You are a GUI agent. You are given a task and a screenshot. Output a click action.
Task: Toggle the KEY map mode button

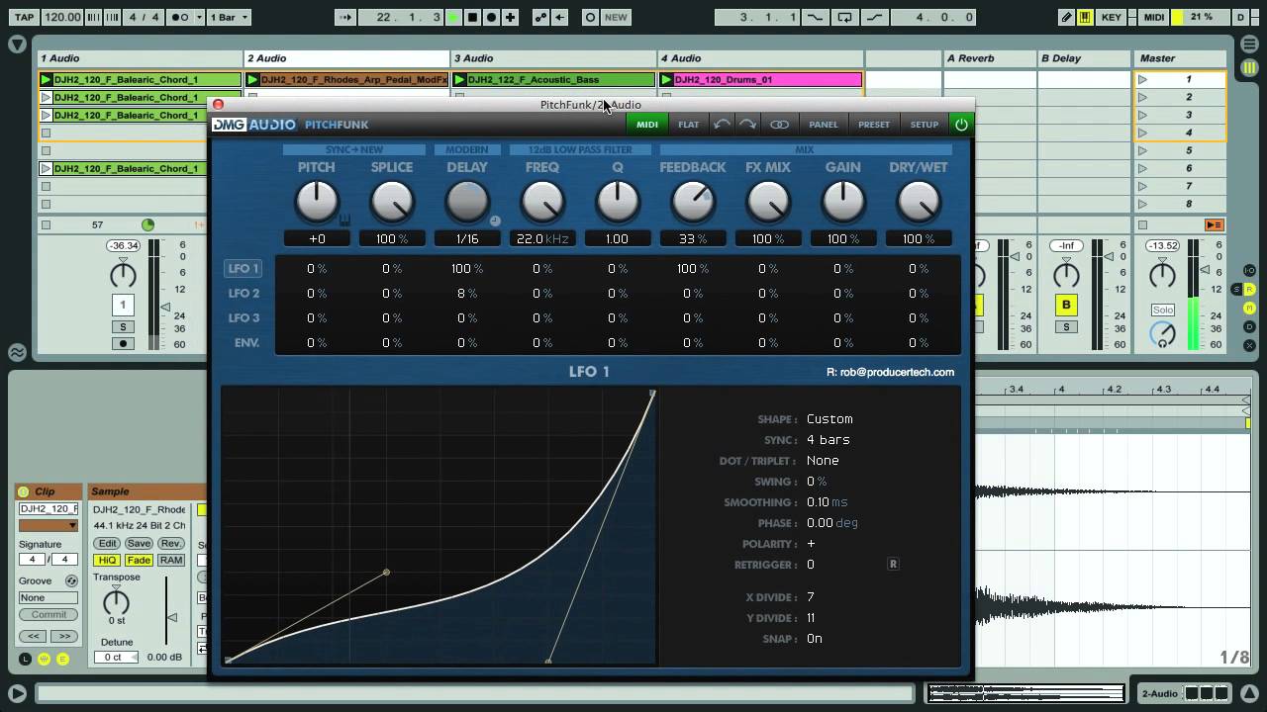point(1112,17)
